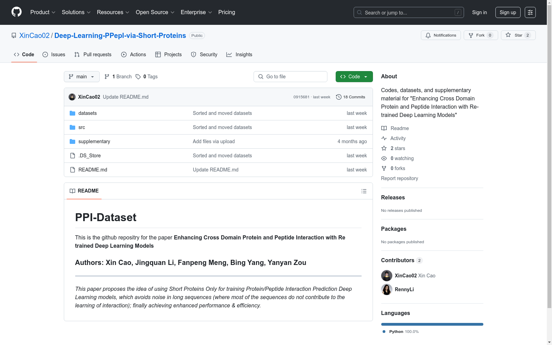Click the supplementary folder icon

click(72, 141)
